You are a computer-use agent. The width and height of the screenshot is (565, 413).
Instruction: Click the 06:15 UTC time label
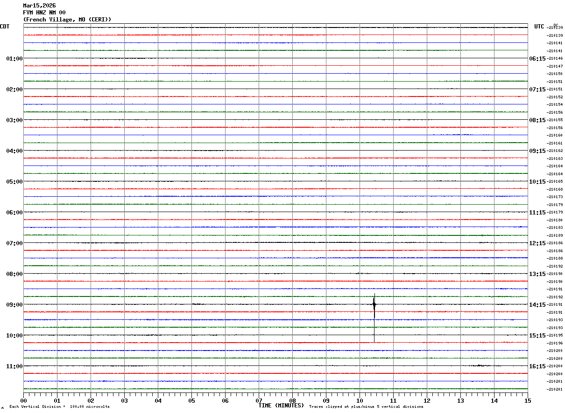537,59
